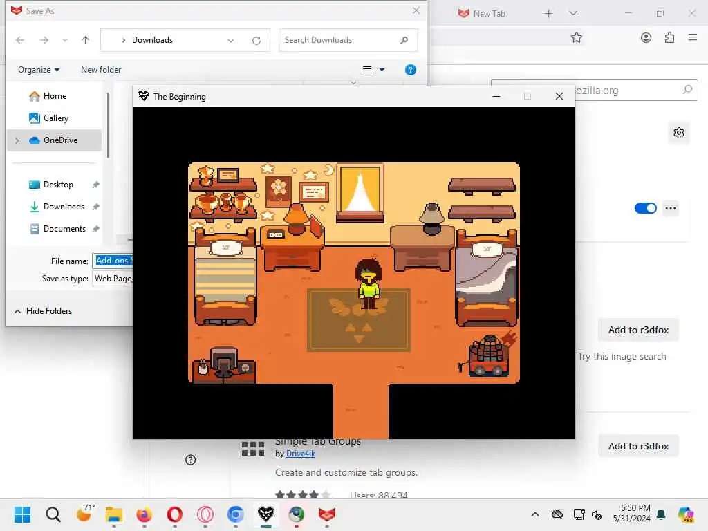Click the Downloads breadcrumb in address bar
Image resolution: width=708 pixels, height=531 pixels.
coord(152,39)
